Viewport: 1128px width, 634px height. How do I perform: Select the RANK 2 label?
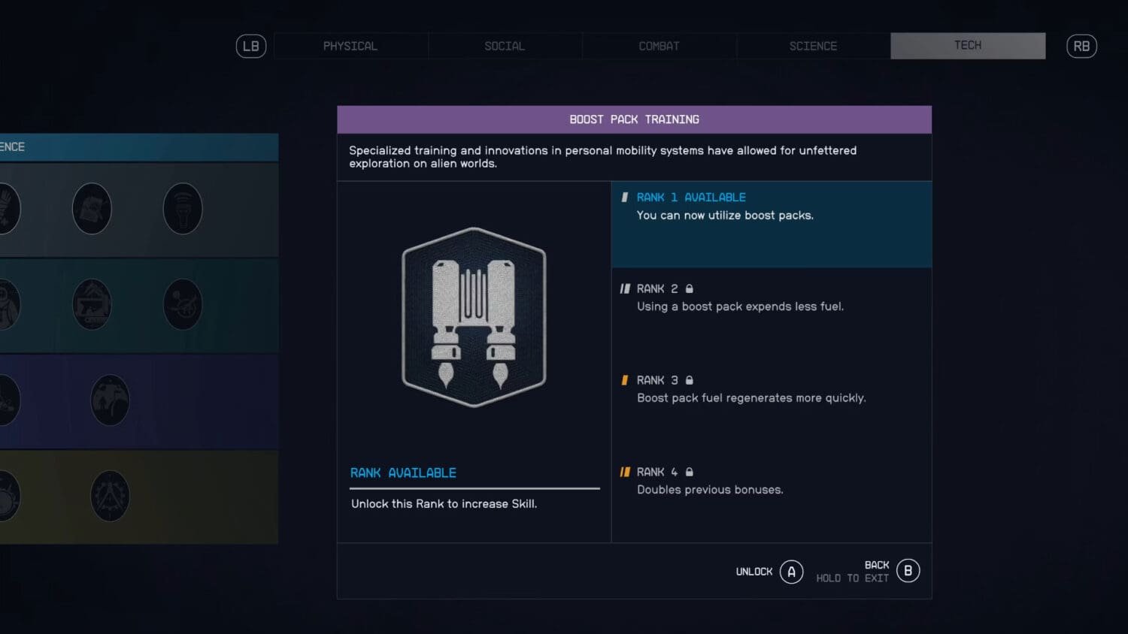click(x=657, y=288)
